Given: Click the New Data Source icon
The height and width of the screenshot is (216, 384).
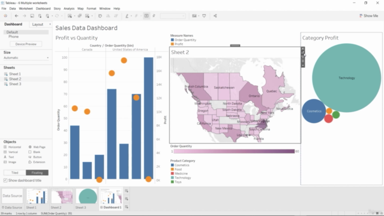Looking at the screenshot, I should click(x=40, y=16).
